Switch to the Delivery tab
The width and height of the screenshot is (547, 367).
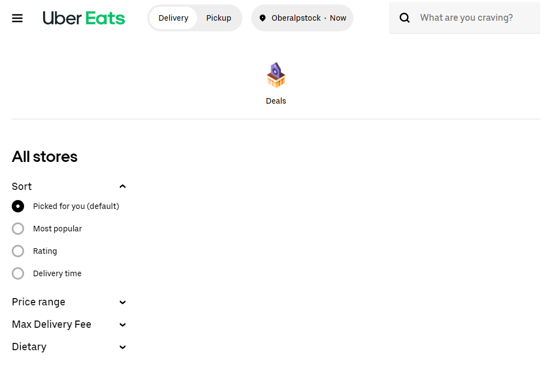174,18
